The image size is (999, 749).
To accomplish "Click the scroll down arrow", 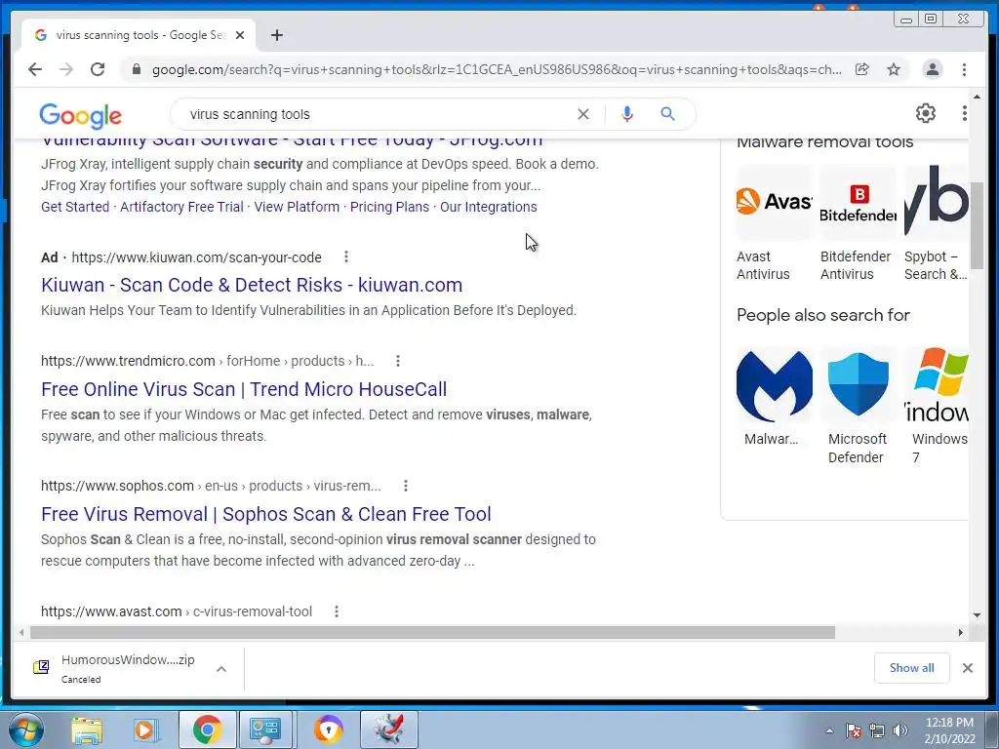I will tap(977, 615).
